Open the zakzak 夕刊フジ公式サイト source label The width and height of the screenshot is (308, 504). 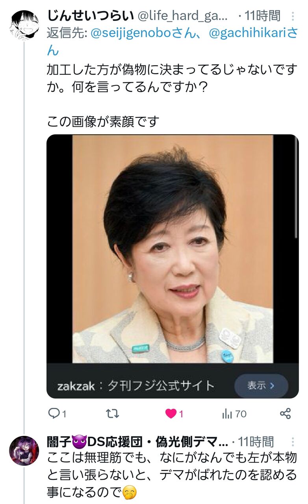(x=136, y=385)
